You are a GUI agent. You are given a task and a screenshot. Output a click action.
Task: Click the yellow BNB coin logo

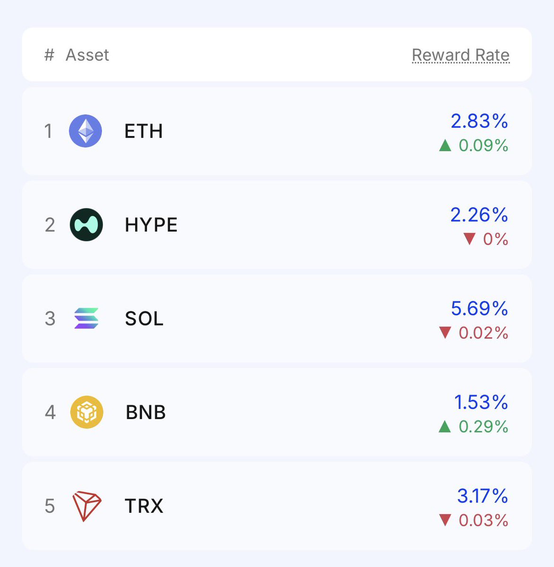pyautogui.click(x=87, y=412)
